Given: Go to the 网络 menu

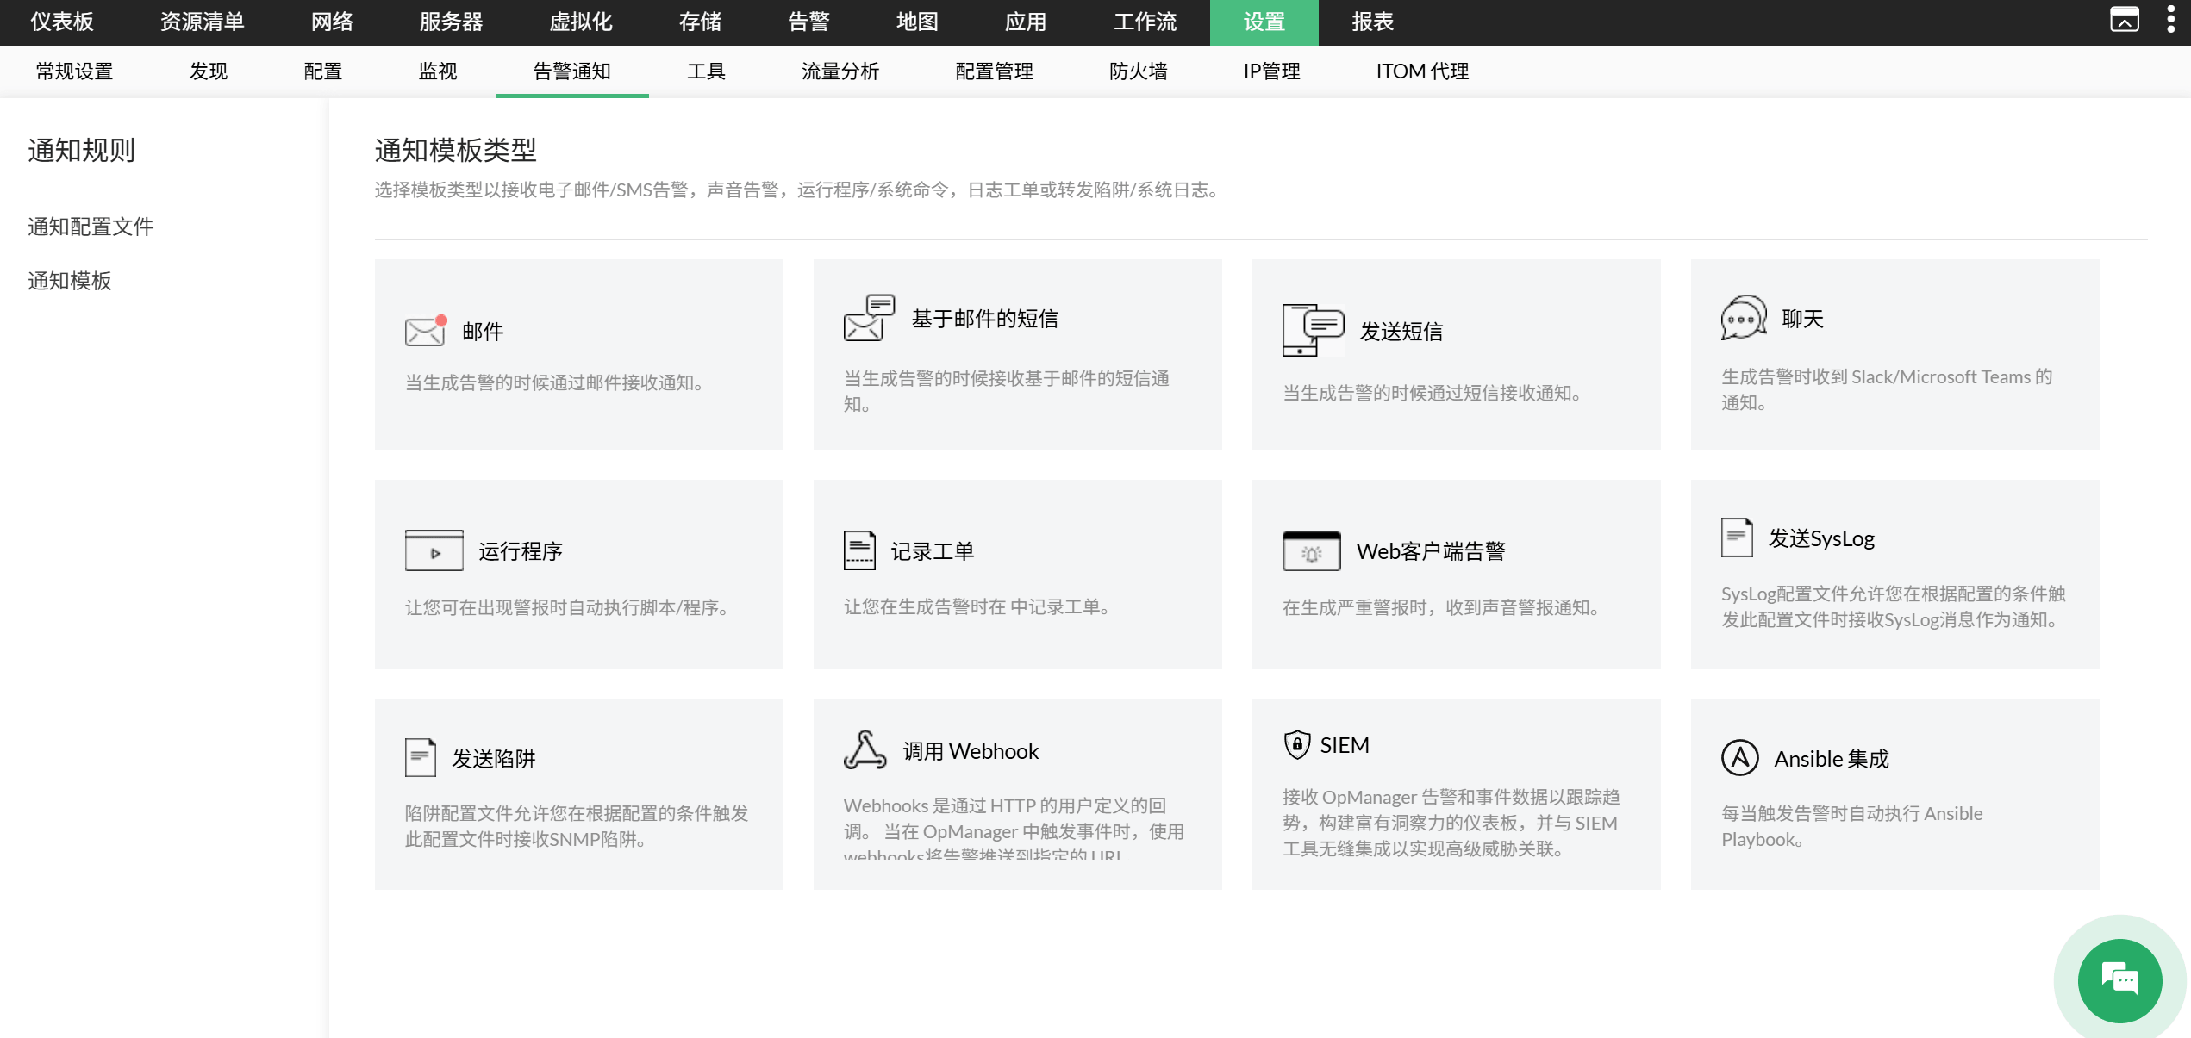Looking at the screenshot, I should coord(332,22).
